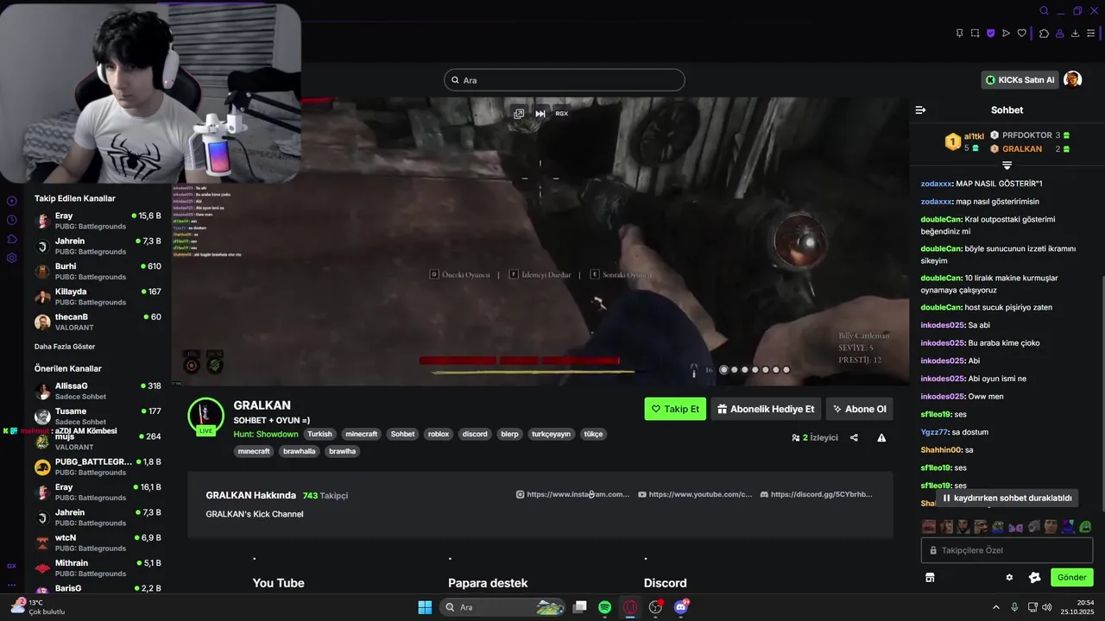
Task: Open the Hunt: Showdown category link
Action: [266, 434]
